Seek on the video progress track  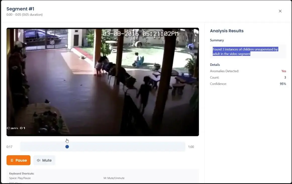103,147
